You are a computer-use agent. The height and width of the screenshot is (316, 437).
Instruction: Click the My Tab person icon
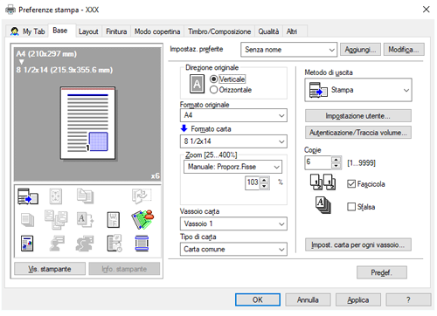(x=15, y=31)
